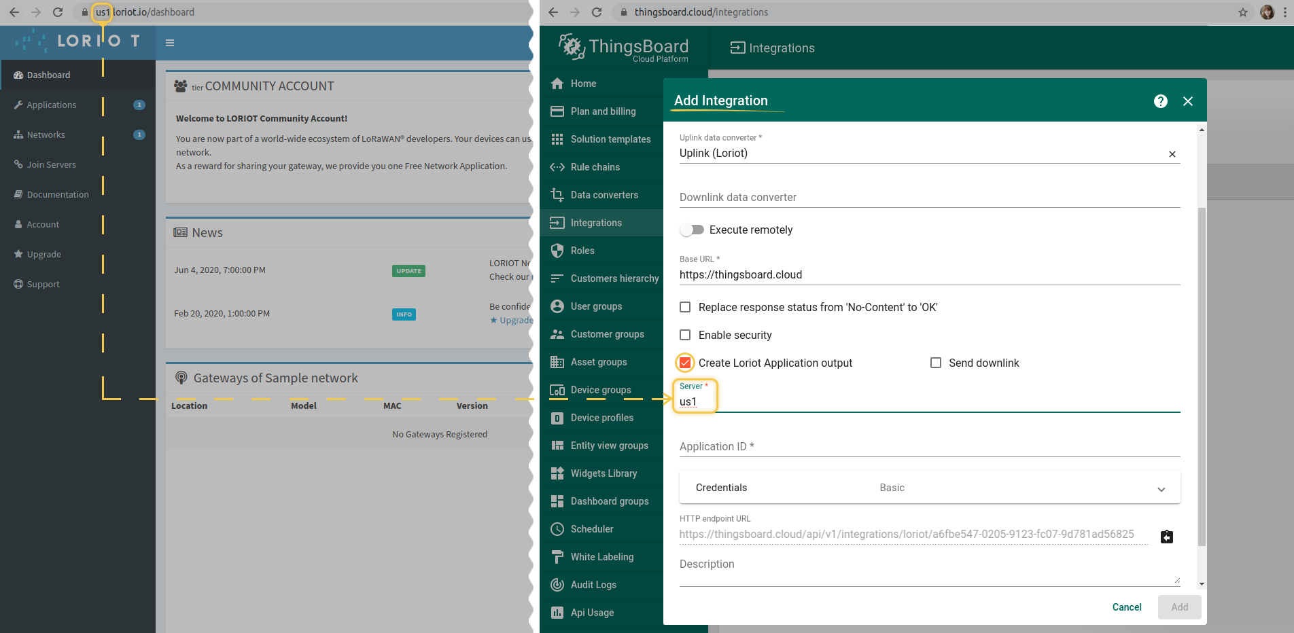Click the Server input field
The height and width of the screenshot is (633, 1294).
(x=930, y=402)
